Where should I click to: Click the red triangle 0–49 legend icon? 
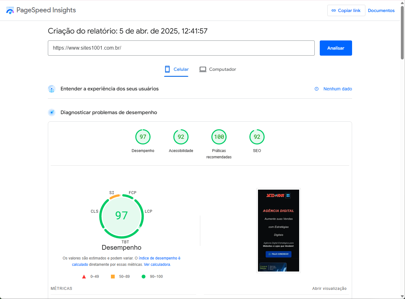tap(84, 277)
